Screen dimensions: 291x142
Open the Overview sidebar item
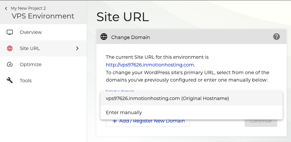click(31, 32)
